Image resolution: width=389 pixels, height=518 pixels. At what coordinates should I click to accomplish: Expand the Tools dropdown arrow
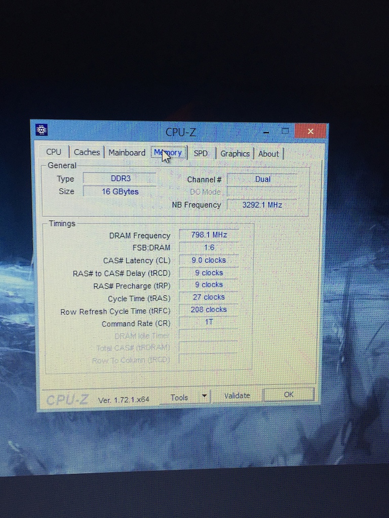click(x=205, y=396)
